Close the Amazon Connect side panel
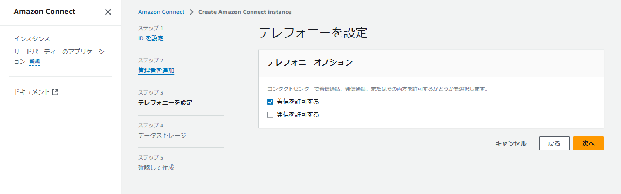The width and height of the screenshot is (621, 194). 108,12
